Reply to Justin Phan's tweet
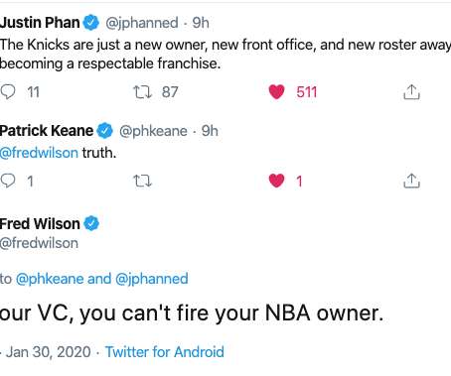This screenshot has width=451, height=376. [8, 91]
